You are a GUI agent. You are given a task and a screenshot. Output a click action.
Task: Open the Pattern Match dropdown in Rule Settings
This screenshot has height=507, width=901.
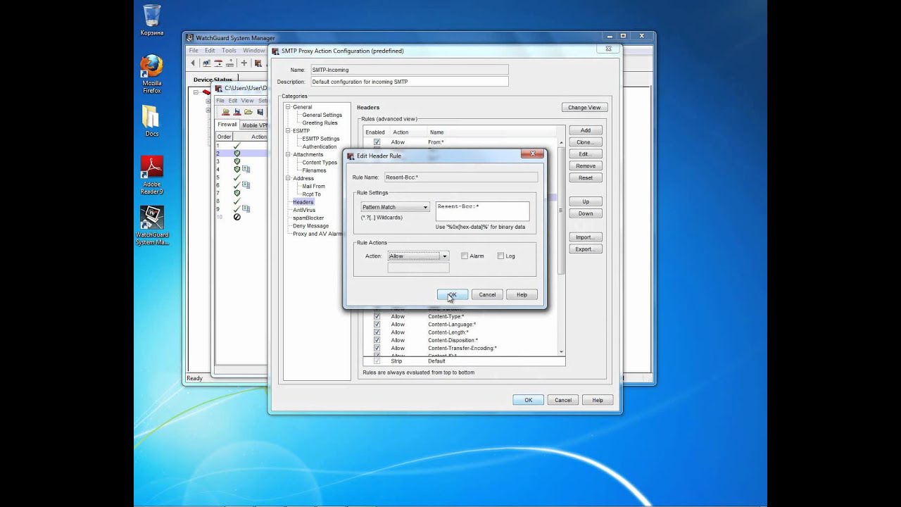[x=395, y=207]
